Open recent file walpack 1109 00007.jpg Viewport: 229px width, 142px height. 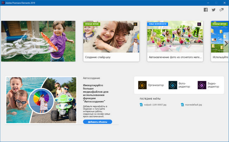pos(155,105)
